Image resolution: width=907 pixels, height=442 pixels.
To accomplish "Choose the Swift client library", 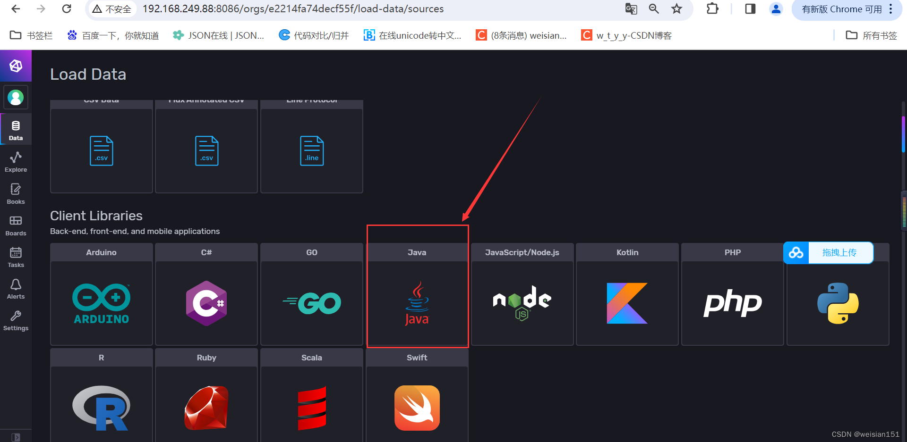I will pos(417,395).
